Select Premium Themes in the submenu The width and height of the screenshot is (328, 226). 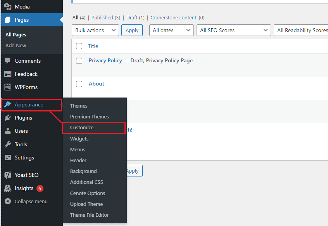89,117
